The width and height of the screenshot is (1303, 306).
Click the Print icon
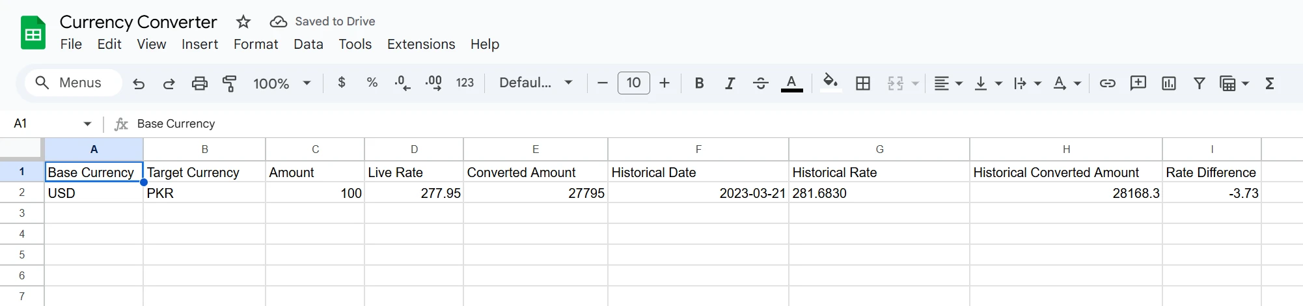pos(200,83)
